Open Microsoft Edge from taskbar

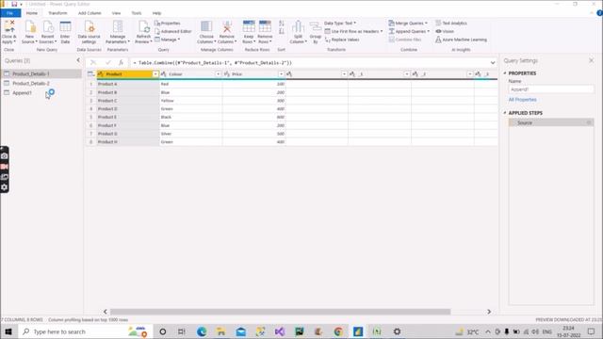[202, 331]
